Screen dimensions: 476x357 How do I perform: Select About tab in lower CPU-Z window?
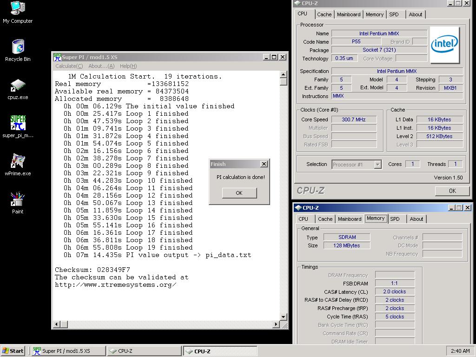pyautogui.click(x=416, y=219)
